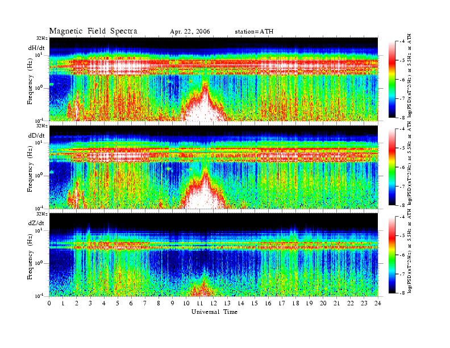Click the dD/dt panel label

[36, 135]
